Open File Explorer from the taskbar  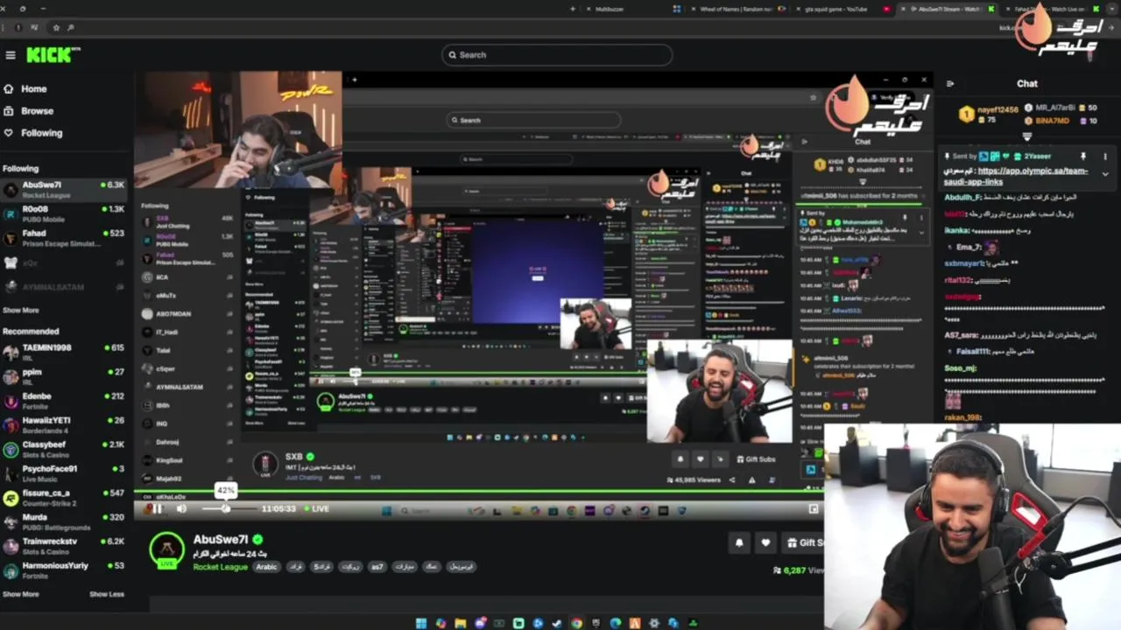(x=461, y=624)
